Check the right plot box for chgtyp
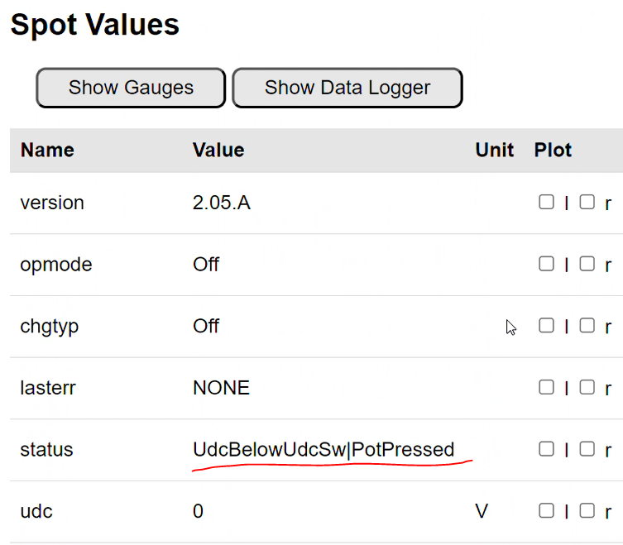Image resolution: width=623 pixels, height=545 pixels. click(587, 325)
